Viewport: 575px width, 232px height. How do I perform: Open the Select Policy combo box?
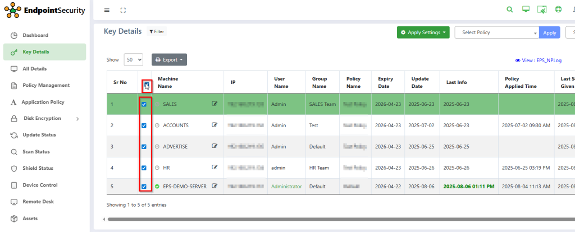point(496,33)
